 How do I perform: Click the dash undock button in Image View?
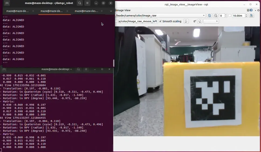point(256,10)
